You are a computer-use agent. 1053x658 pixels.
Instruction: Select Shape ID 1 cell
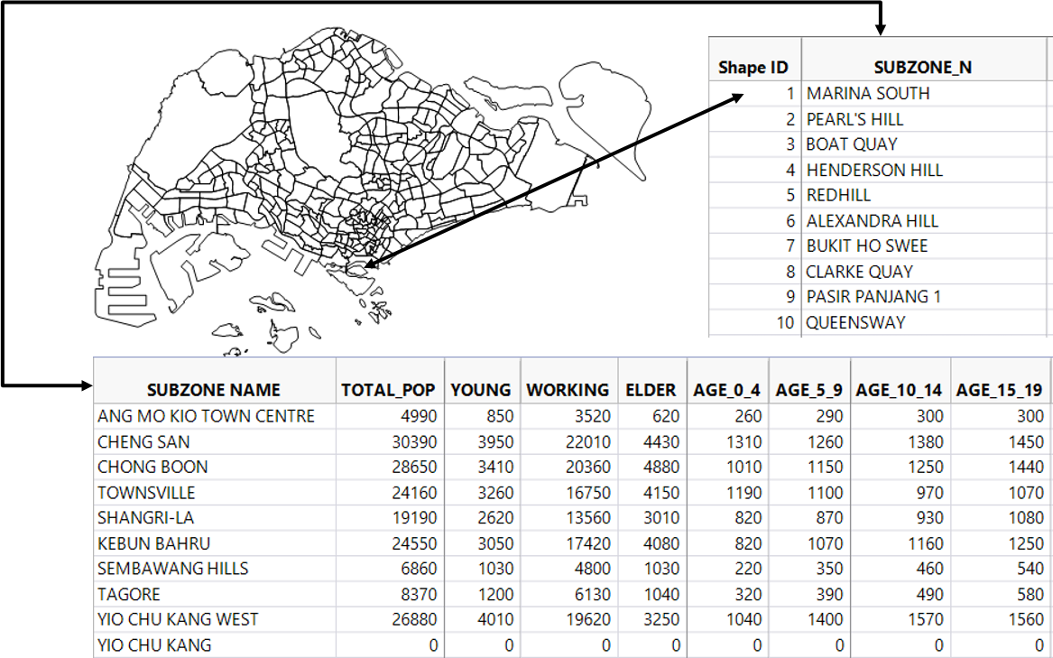tap(754, 94)
